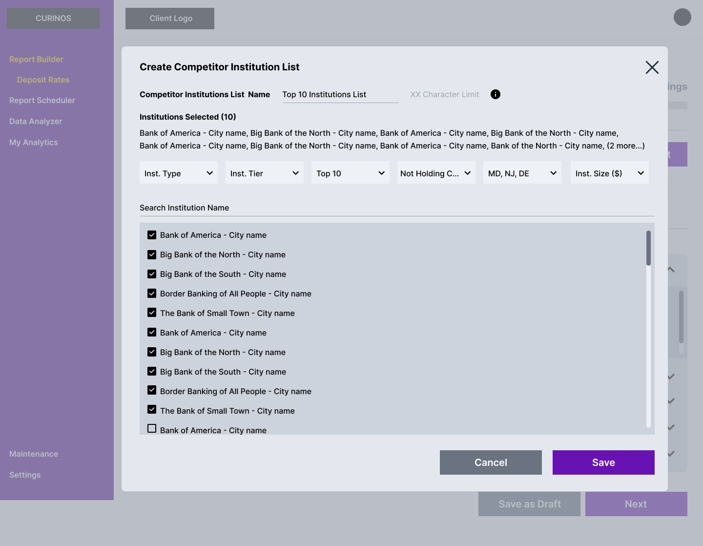Click the institution list scrollbar thumb
The height and width of the screenshot is (546, 703).
(648, 248)
